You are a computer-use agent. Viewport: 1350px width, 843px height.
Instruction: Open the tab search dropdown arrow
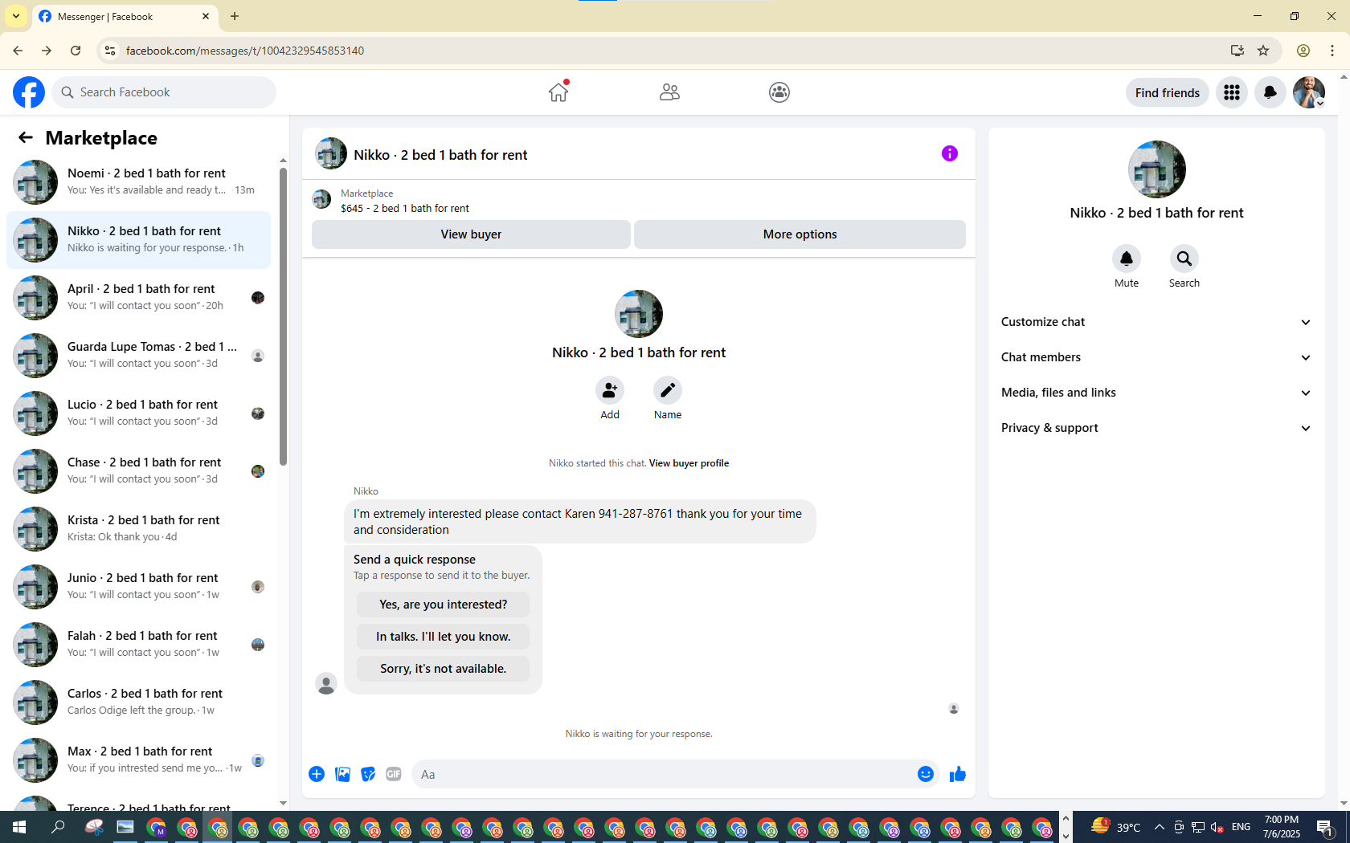[16, 16]
